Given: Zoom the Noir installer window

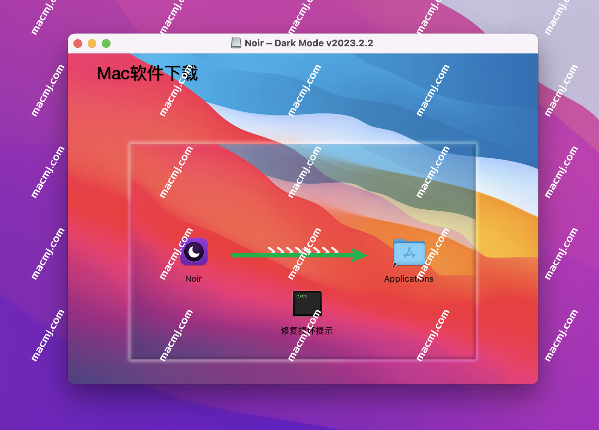Looking at the screenshot, I should (x=106, y=43).
